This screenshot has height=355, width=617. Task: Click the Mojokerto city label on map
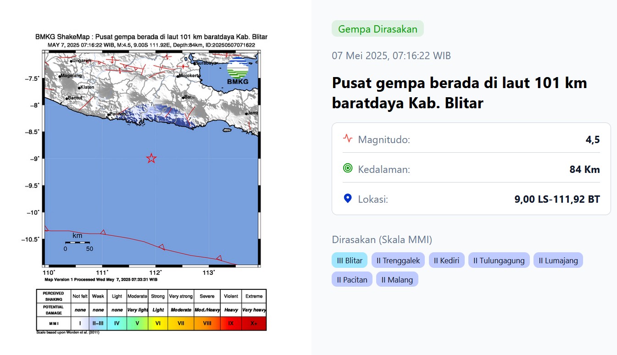pos(189,75)
